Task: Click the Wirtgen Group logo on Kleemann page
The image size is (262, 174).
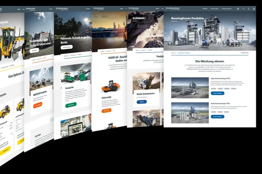Action: point(133,9)
